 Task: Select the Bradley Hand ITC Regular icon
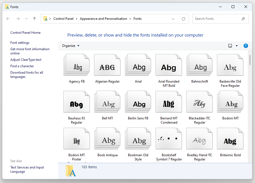[199, 139]
